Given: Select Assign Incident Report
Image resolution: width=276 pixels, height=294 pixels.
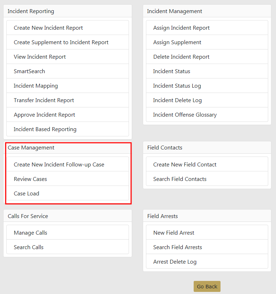Looking at the screenshot, I should coord(181,28).
